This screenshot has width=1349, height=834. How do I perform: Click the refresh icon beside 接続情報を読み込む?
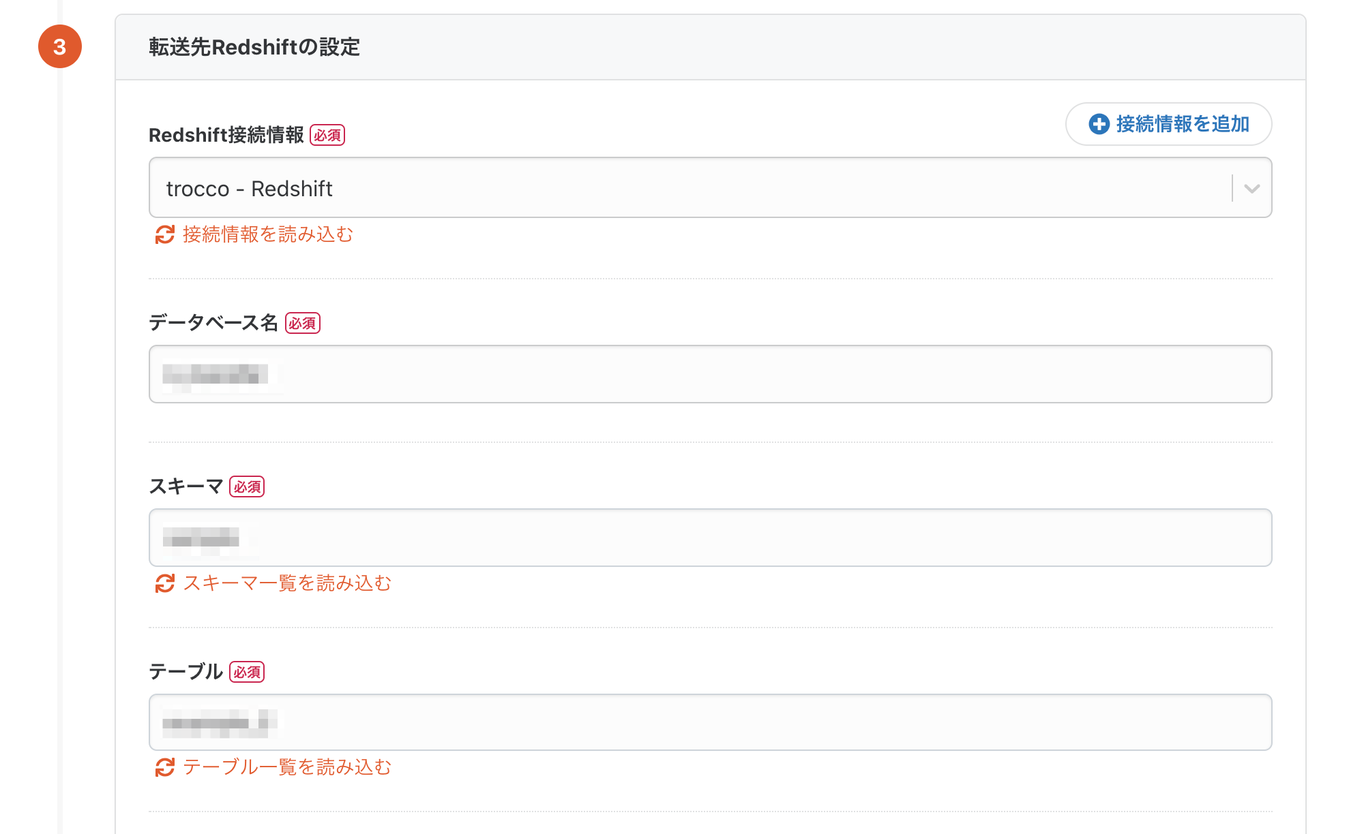click(164, 234)
